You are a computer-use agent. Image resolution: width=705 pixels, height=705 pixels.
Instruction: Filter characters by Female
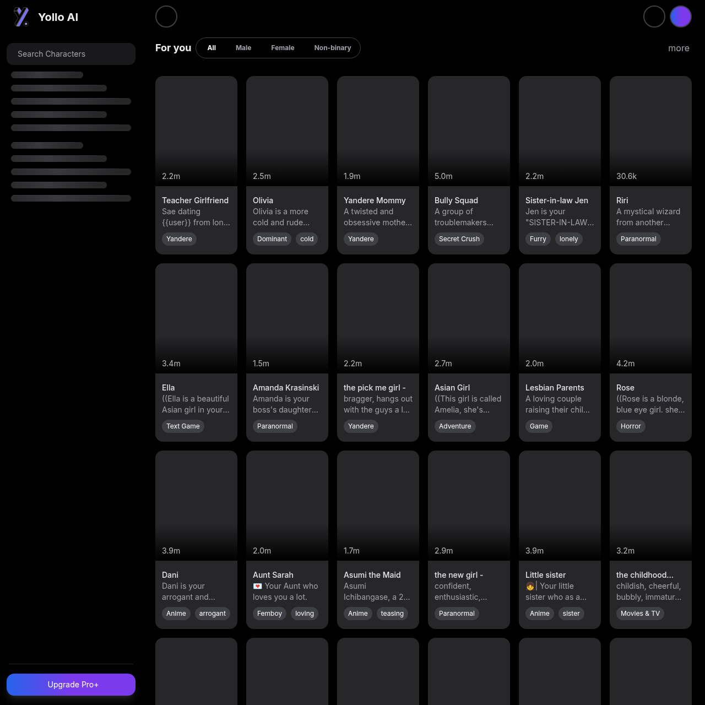[x=283, y=48]
